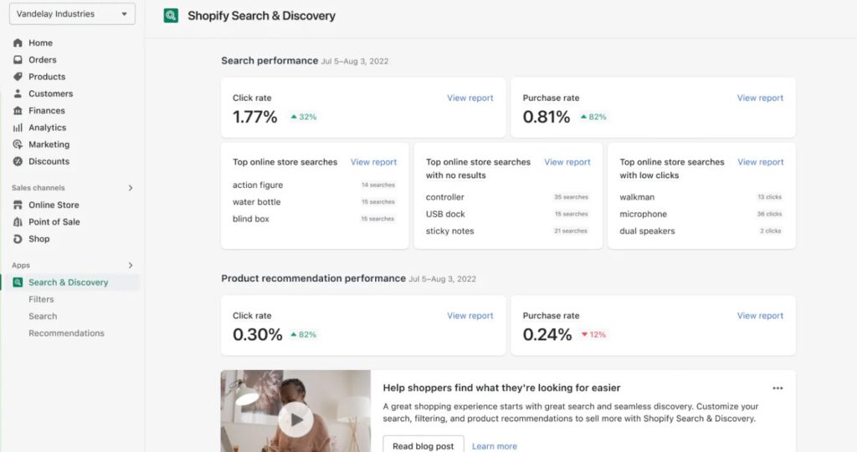Image resolution: width=857 pixels, height=452 pixels.
Task: Click the Read blog post button
Action: (x=423, y=445)
